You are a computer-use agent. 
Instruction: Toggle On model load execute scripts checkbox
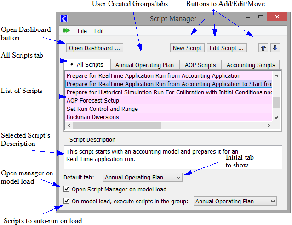point(67,201)
